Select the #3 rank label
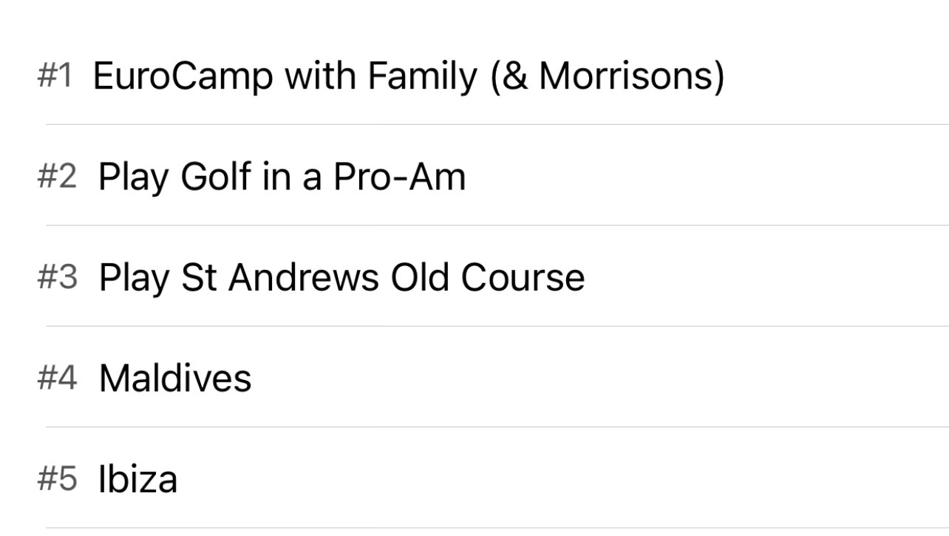Image resolution: width=949 pixels, height=536 pixels. tap(57, 277)
